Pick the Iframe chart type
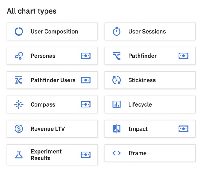This screenshot has width=201, height=174. (150, 153)
